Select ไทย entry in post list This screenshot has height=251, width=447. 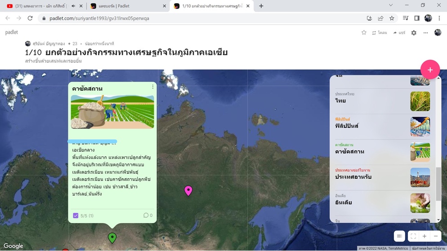382,101
